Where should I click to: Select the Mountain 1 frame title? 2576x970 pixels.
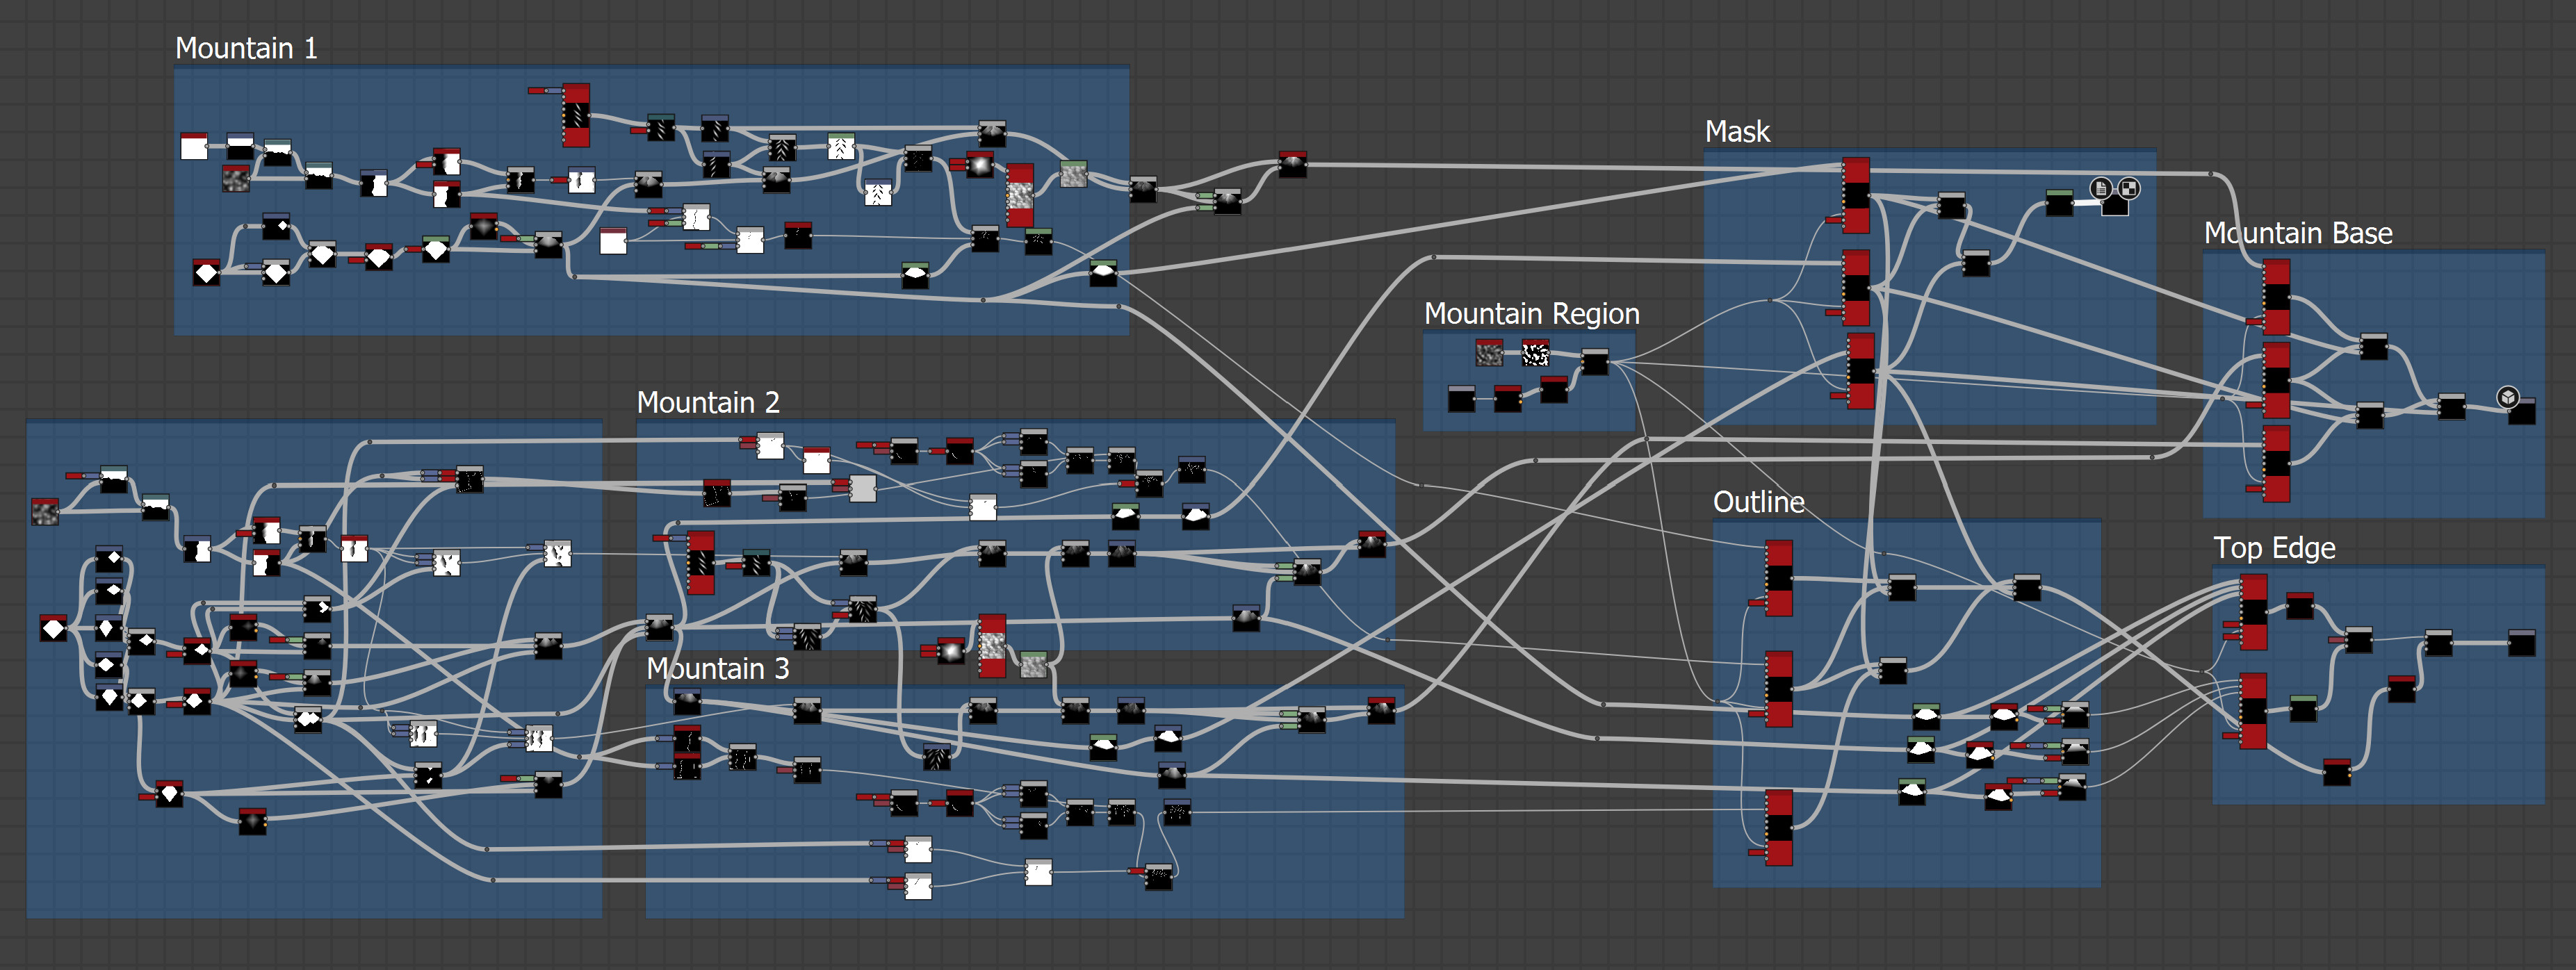pyautogui.click(x=246, y=48)
